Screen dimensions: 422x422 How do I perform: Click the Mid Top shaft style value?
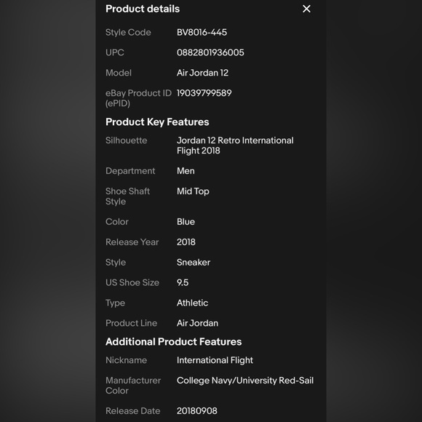tap(193, 191)
